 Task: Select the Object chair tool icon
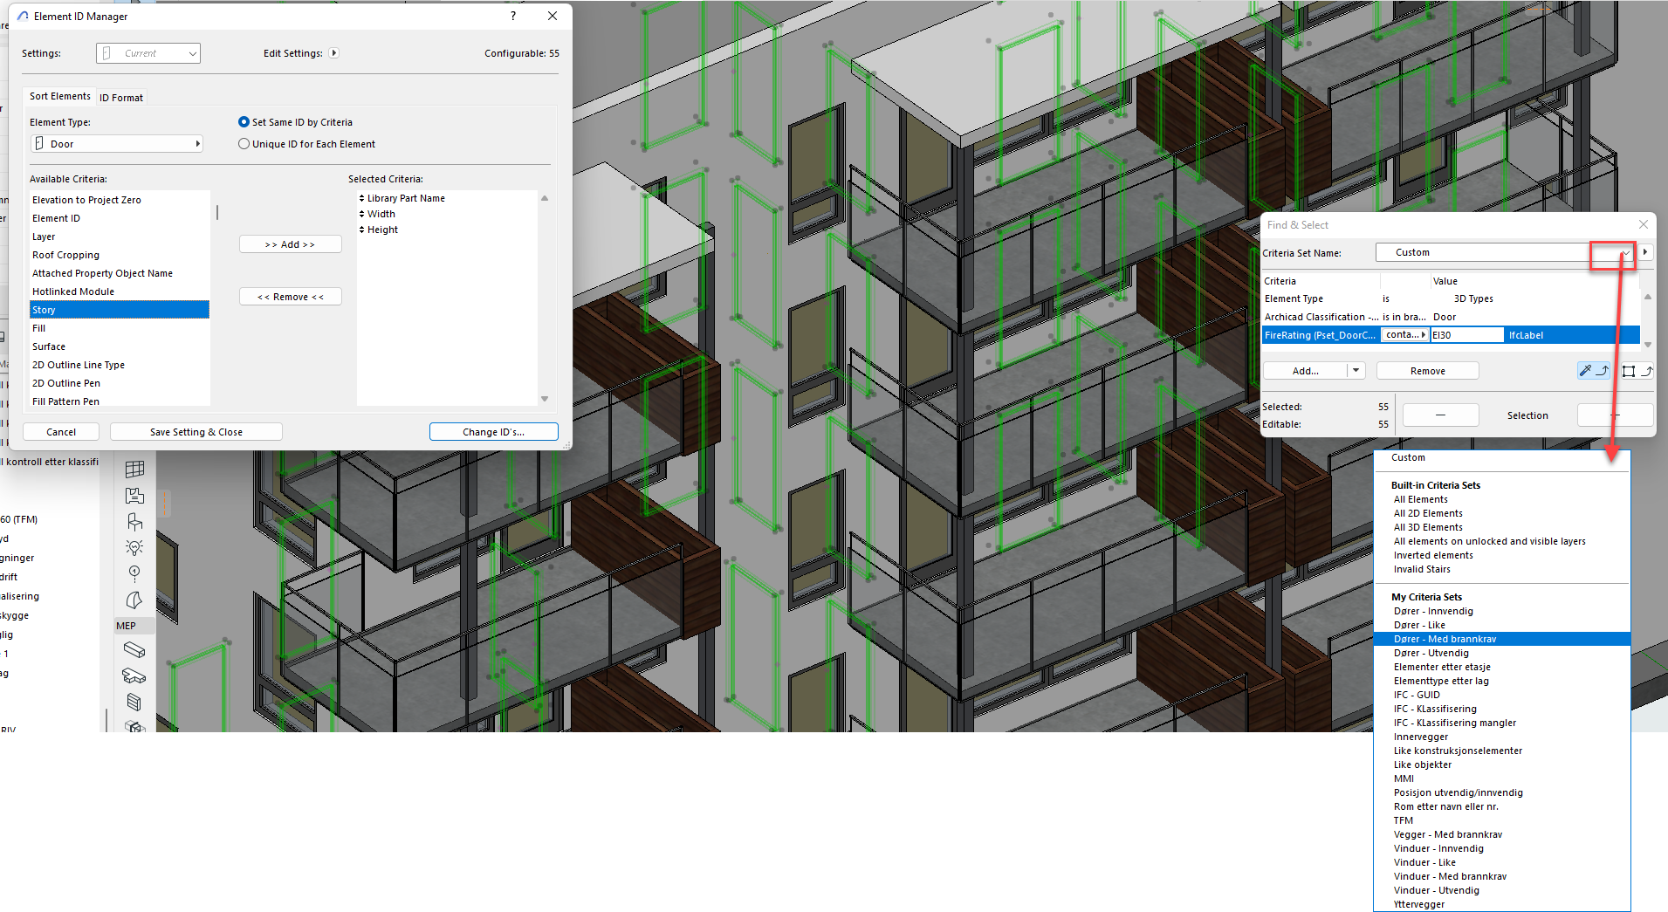pos(134,522)
